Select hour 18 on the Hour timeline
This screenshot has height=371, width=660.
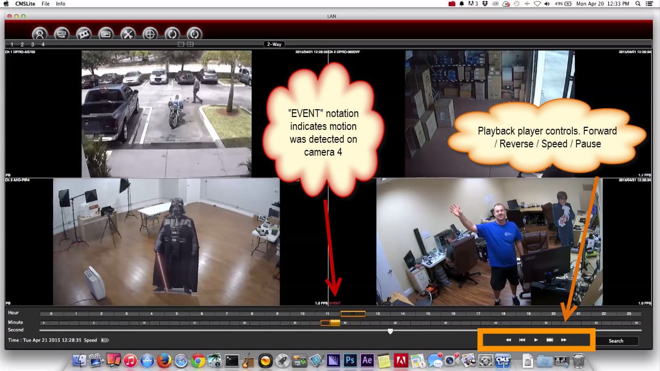pos(504,313)
